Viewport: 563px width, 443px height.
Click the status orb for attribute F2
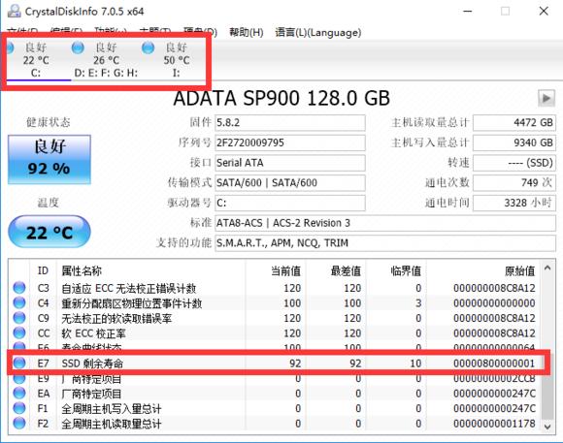point(19,424)
